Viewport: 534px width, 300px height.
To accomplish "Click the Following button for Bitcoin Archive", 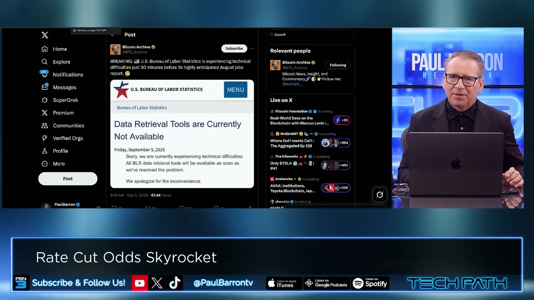I will point(338,65).
